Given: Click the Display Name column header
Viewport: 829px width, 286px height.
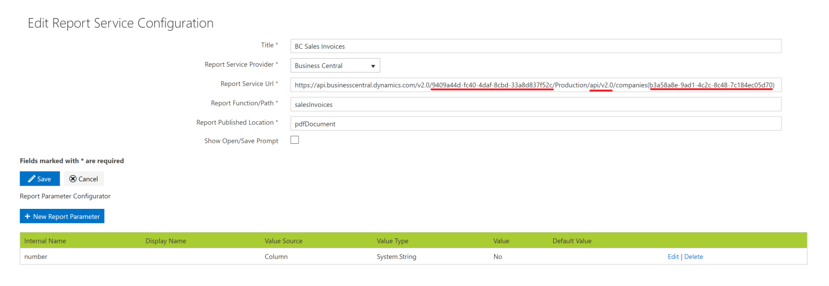Looking at the screenshot, I should 165,241.
